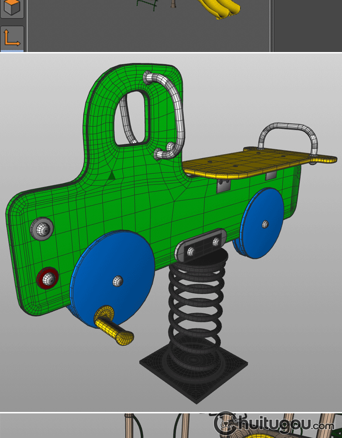
Task: Click the red tail light on body
Action: 47,277
